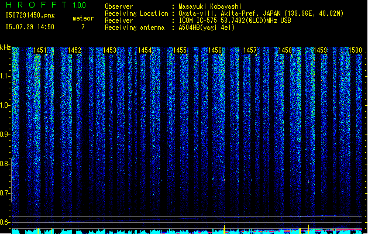Click the yellow meteor spike below 1456
This screenshot has width=368, height=234.
click(224, 229)
